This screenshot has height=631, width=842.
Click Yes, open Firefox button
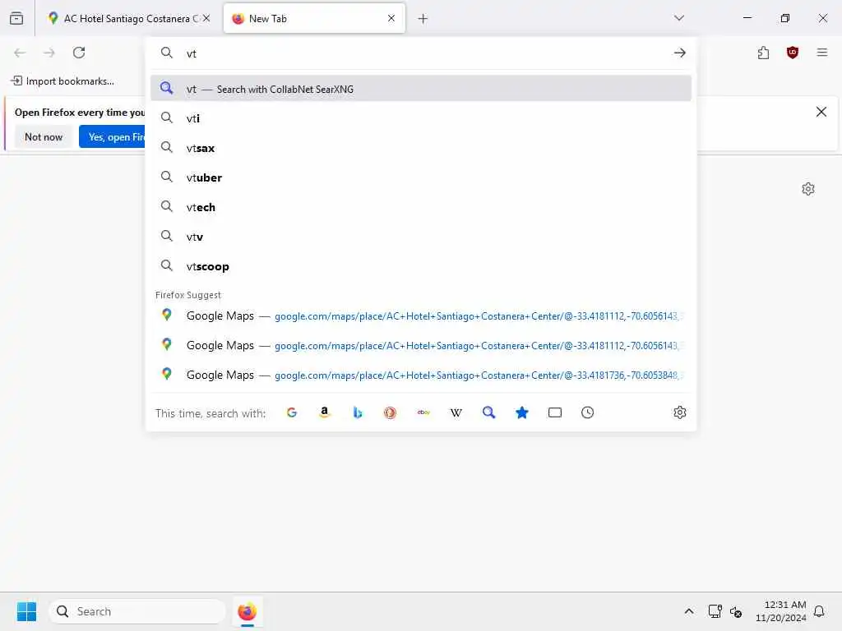(112, 137)
